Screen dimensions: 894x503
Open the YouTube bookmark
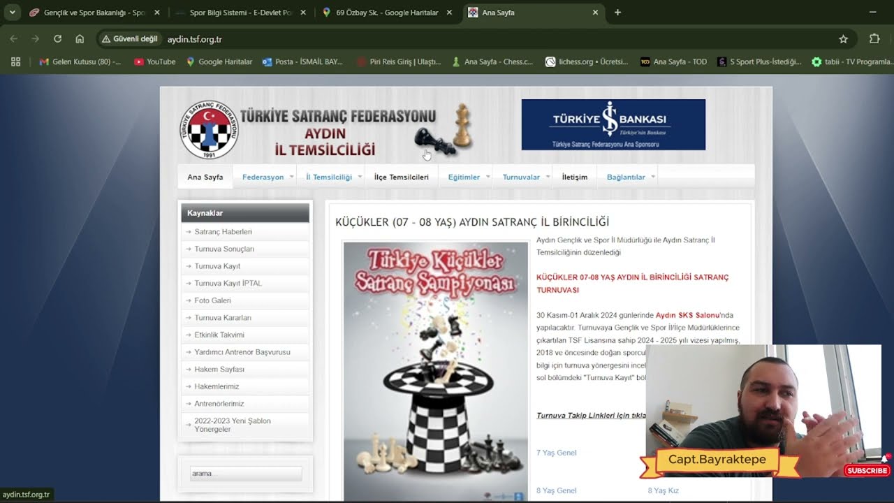pos(155,61)
